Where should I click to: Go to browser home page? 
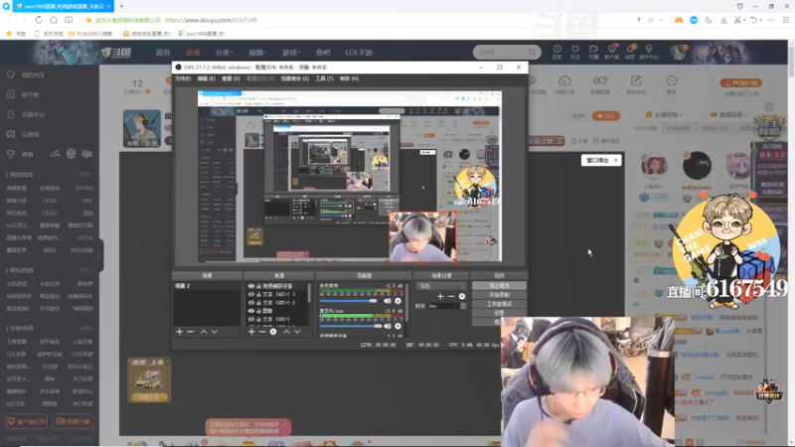[x=54, y=20]
